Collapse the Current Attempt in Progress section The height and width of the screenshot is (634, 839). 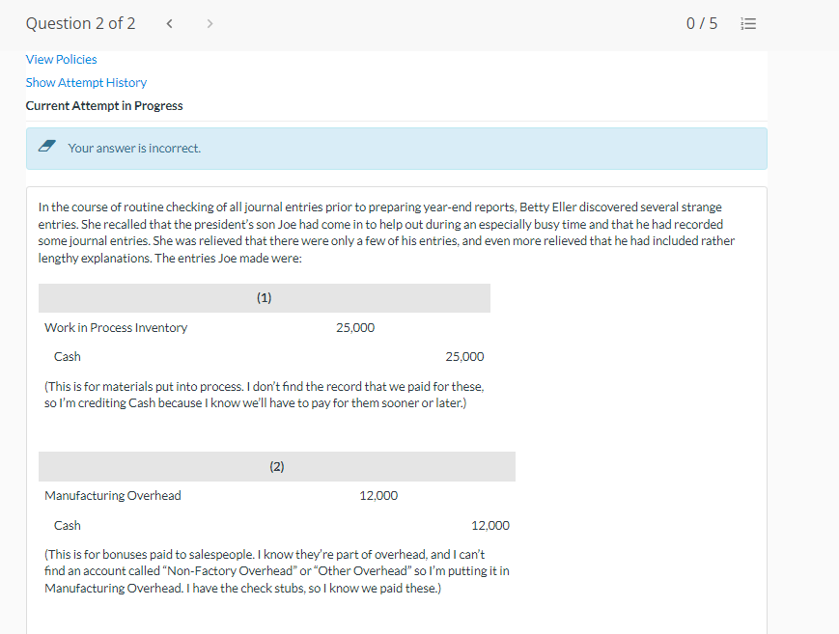point(104,105)
